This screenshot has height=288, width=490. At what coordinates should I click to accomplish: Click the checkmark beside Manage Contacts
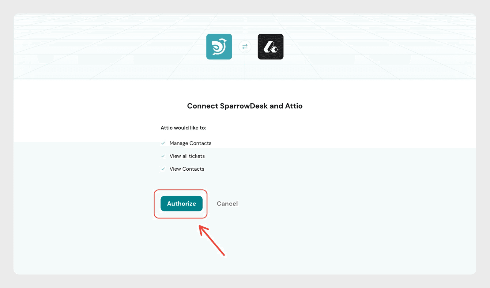click(x=163, y=143)
